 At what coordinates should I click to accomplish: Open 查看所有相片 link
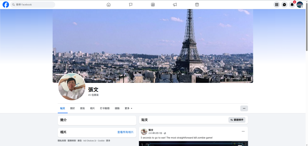[125, 132]
